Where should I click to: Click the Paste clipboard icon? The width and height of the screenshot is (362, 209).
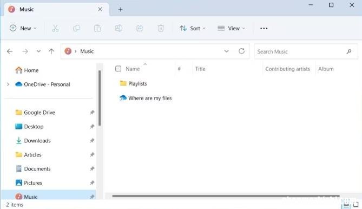coord(97,28)
